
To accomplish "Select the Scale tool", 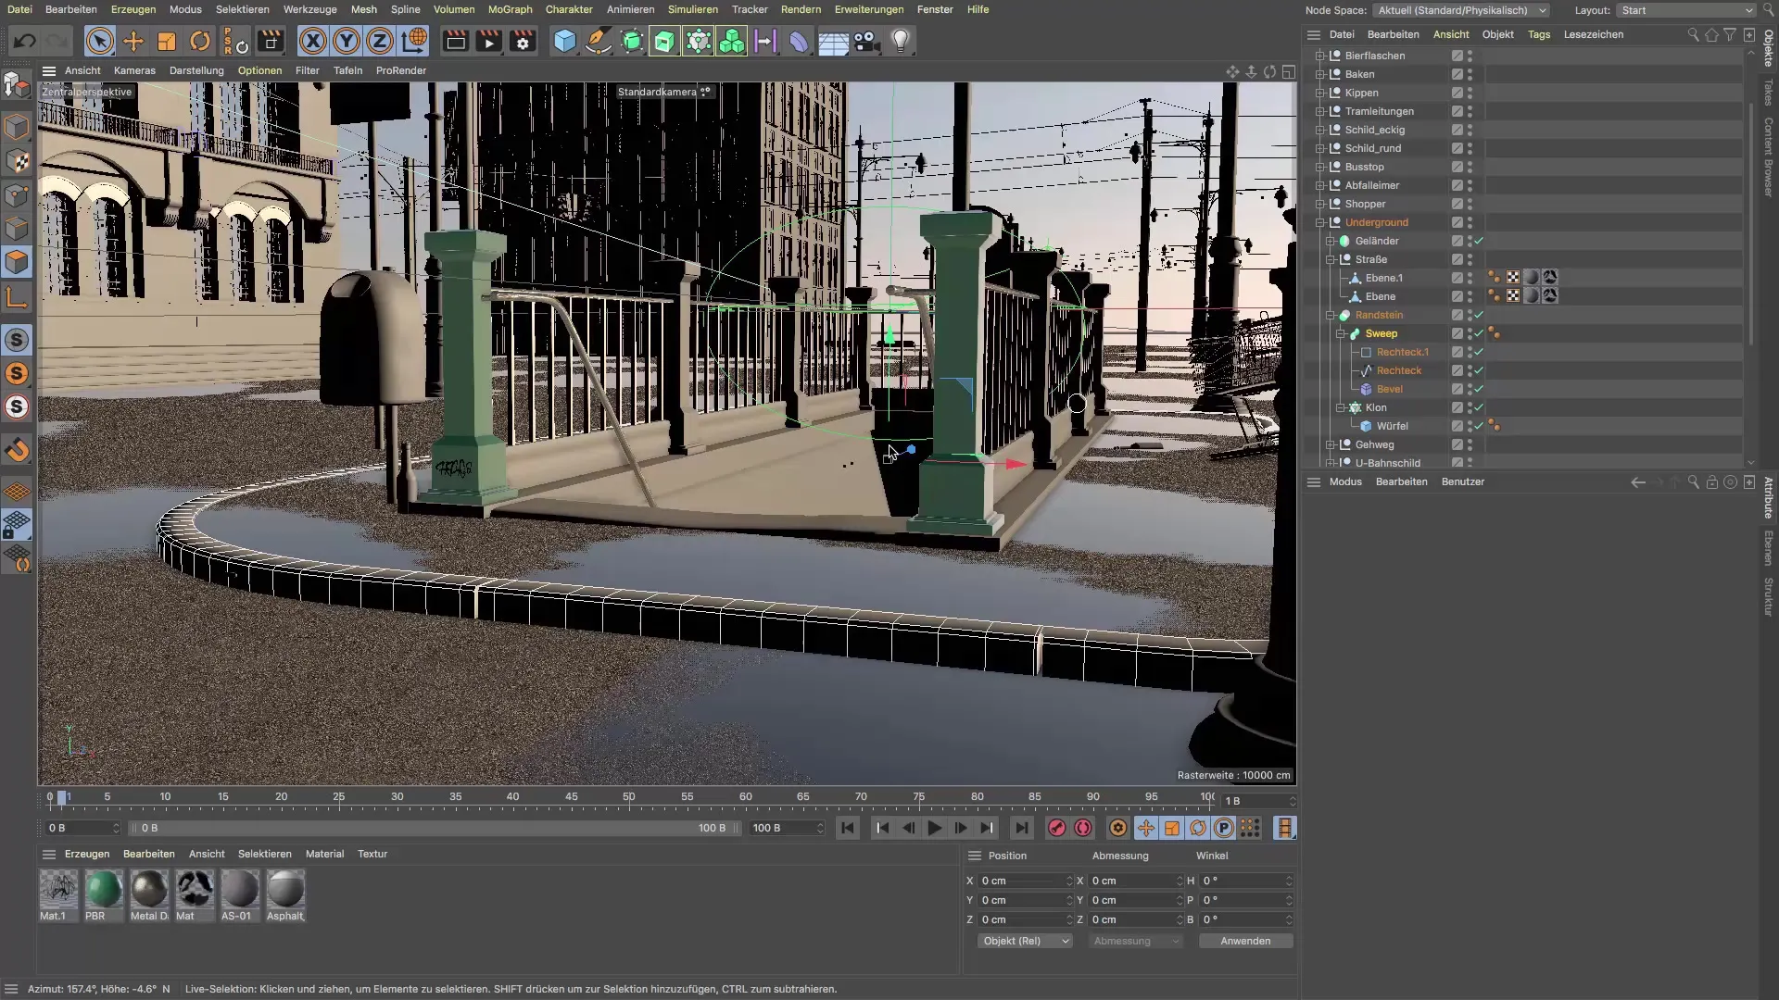I will click(167, 42).
